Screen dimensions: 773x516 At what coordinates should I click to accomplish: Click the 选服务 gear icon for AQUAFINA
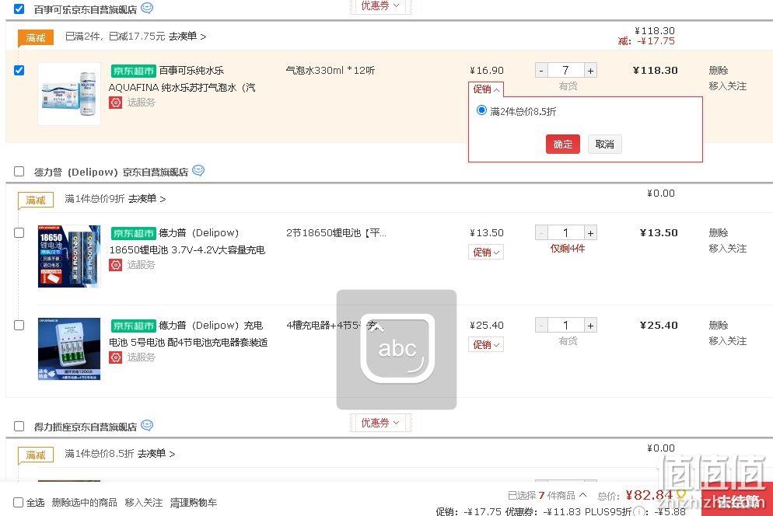(115, 103)
